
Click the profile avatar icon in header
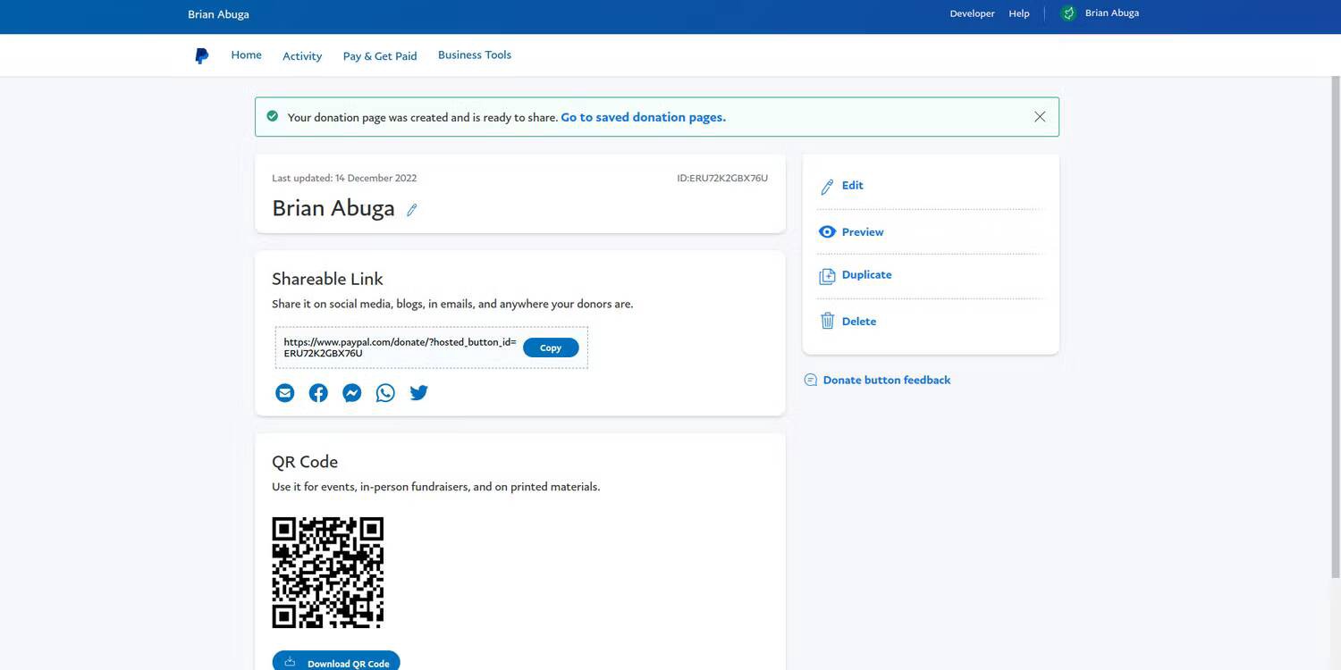pyautogui.click(x=1068, y=13)
